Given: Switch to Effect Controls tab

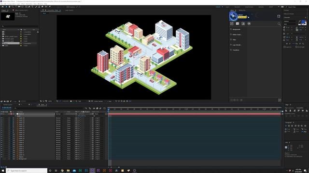Looking at the screenshot, I should (21, 10).
